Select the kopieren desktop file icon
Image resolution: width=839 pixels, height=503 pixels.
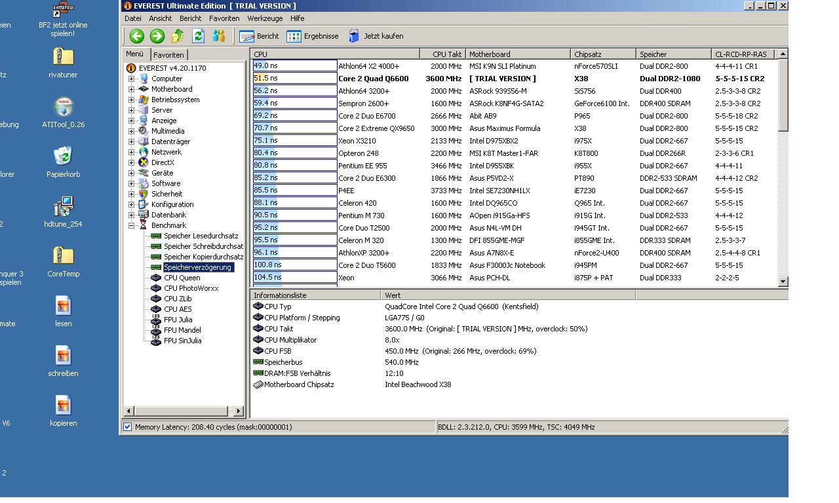tap(63, 411)
